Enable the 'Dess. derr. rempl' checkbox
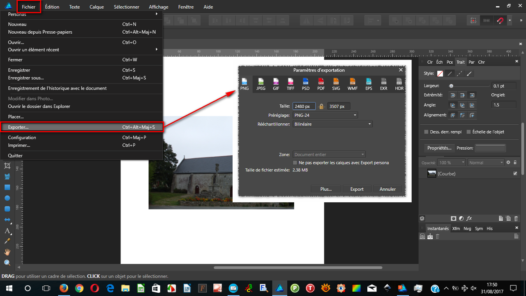This screenshot has height=296, width=526. tap(426, 132)
